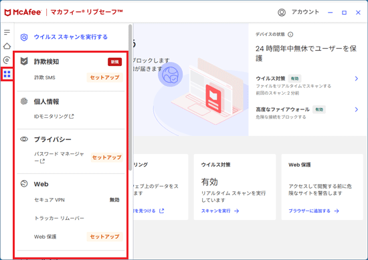Click the fingerprint 個人情報 icon

(x=24, y=101)
